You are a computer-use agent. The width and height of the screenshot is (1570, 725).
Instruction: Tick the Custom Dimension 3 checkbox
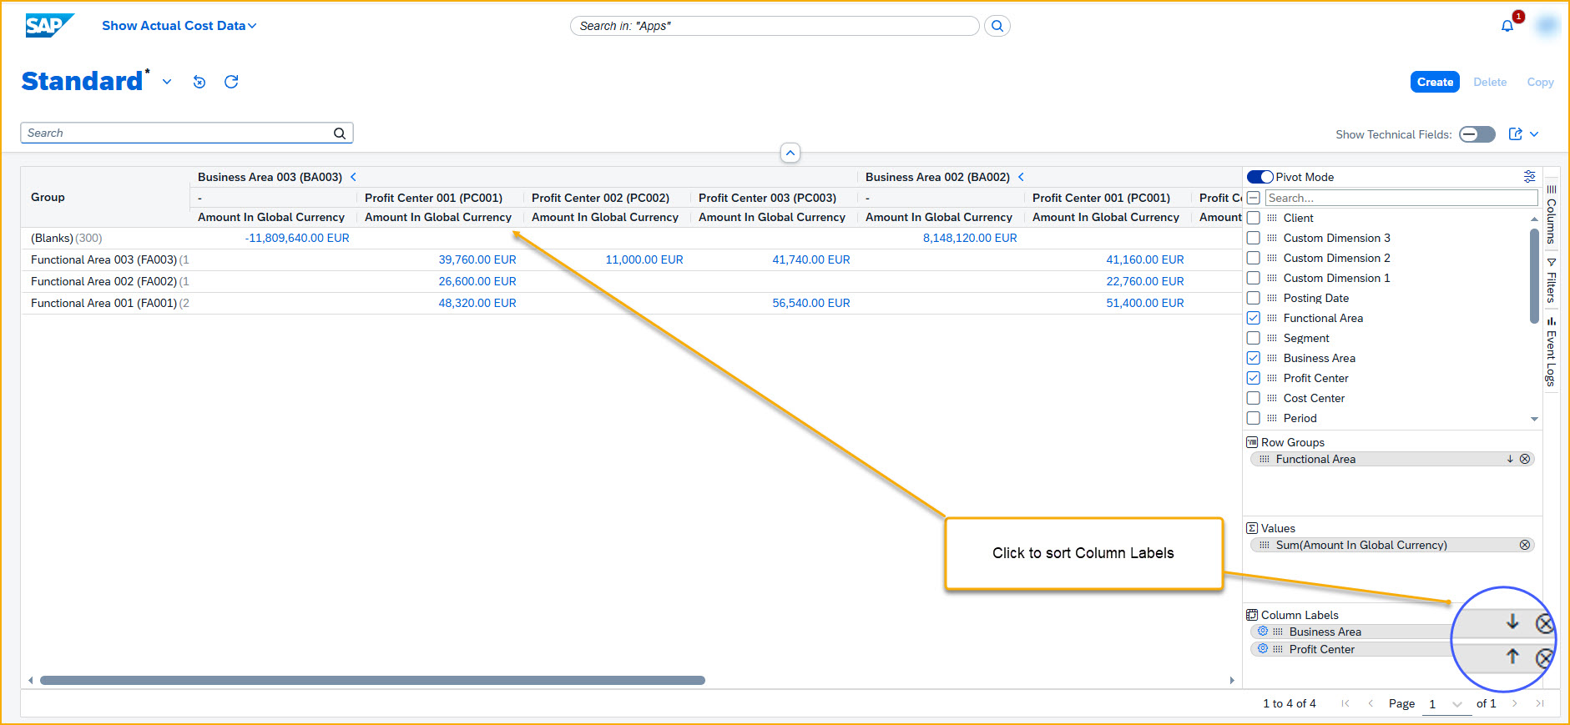[x=1254, y=238]
